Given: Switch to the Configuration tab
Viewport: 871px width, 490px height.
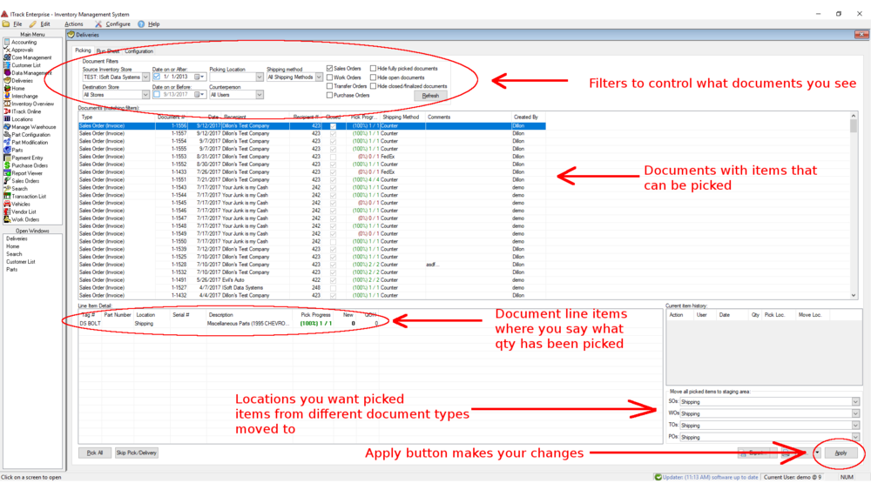Looking at the screenshot, I should pos(138,51).
